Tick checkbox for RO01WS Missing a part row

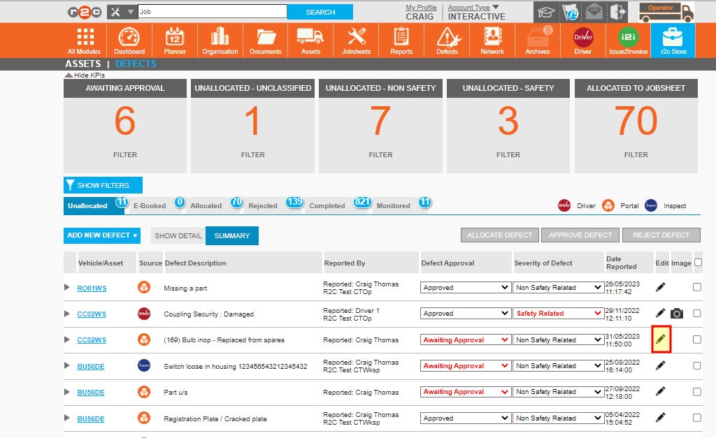pos(697,287)
